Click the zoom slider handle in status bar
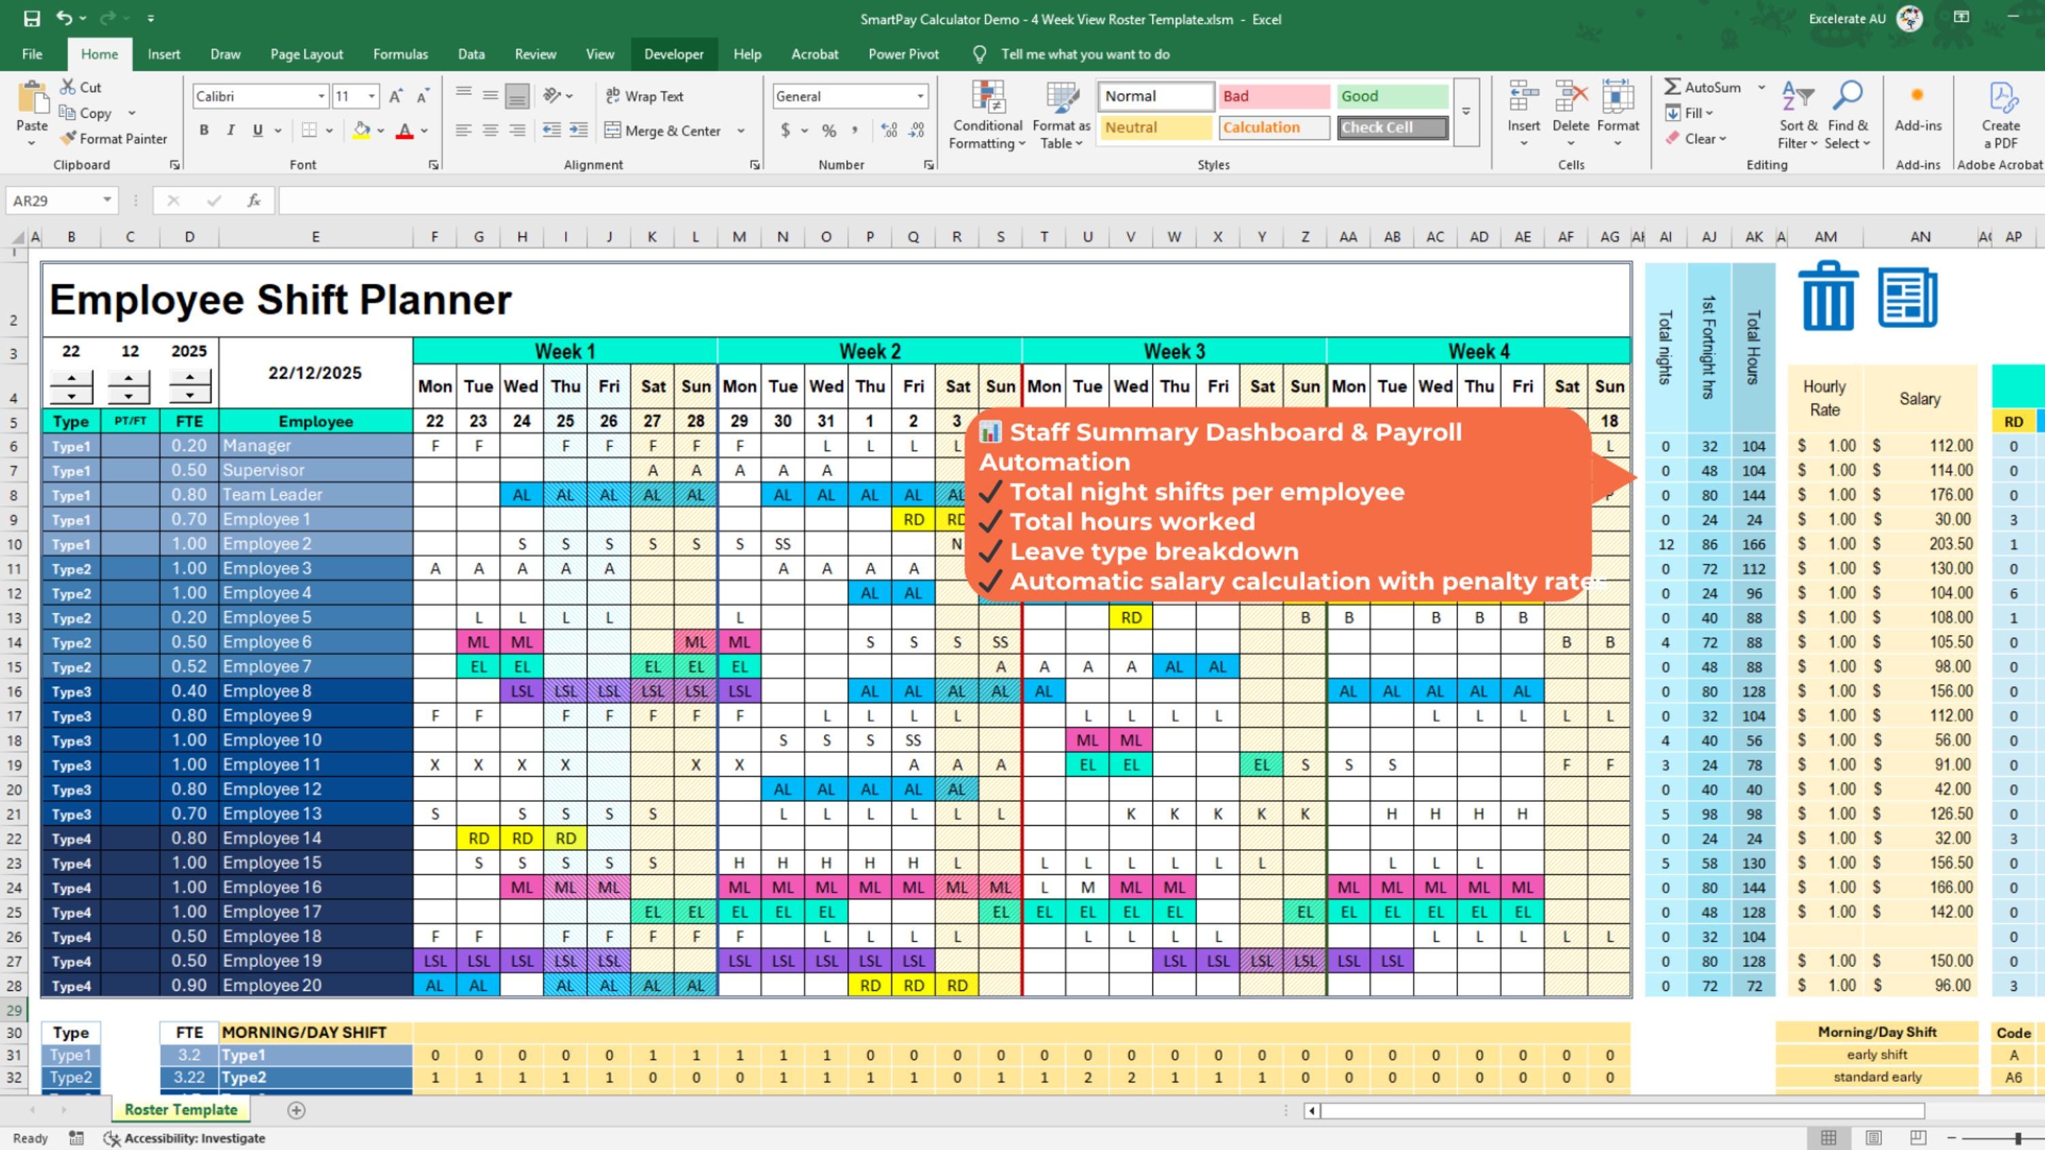Image resolution: width=2045 pixels, height=1150 pixels. tap(2017, 1137)
